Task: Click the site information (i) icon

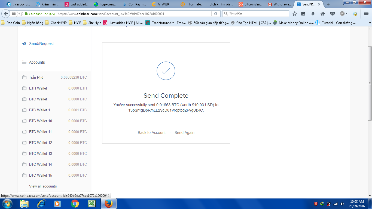Action: click(x=21, y=14)
